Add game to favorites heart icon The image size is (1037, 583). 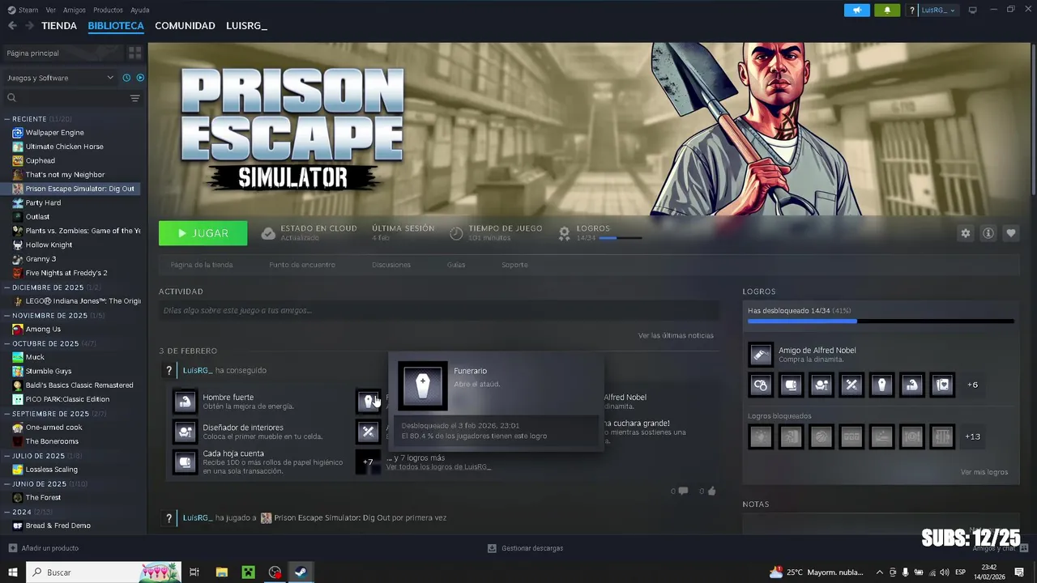pos(1010,233)
